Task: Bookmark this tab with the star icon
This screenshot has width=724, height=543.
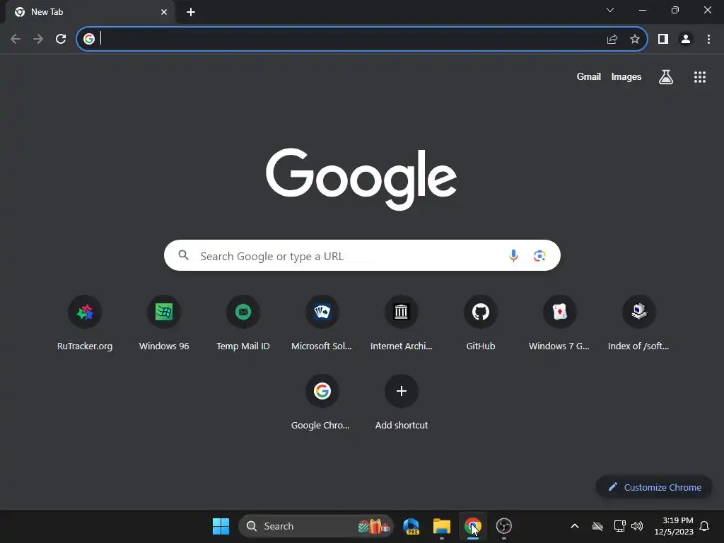Action: tap(635, 40)
